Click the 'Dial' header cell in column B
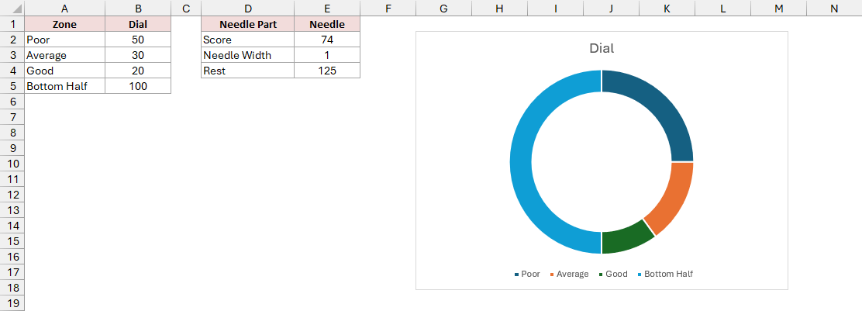 pyautogui.click(x=138, y=24)
